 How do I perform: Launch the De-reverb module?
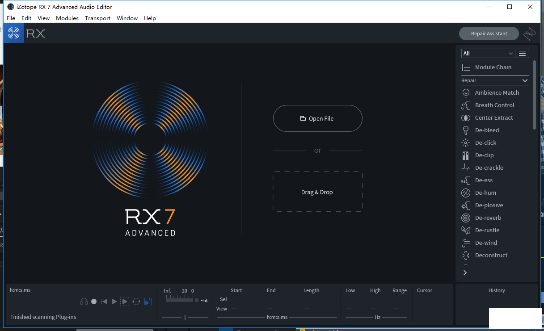pyautogui.click(x=488, y=218)
